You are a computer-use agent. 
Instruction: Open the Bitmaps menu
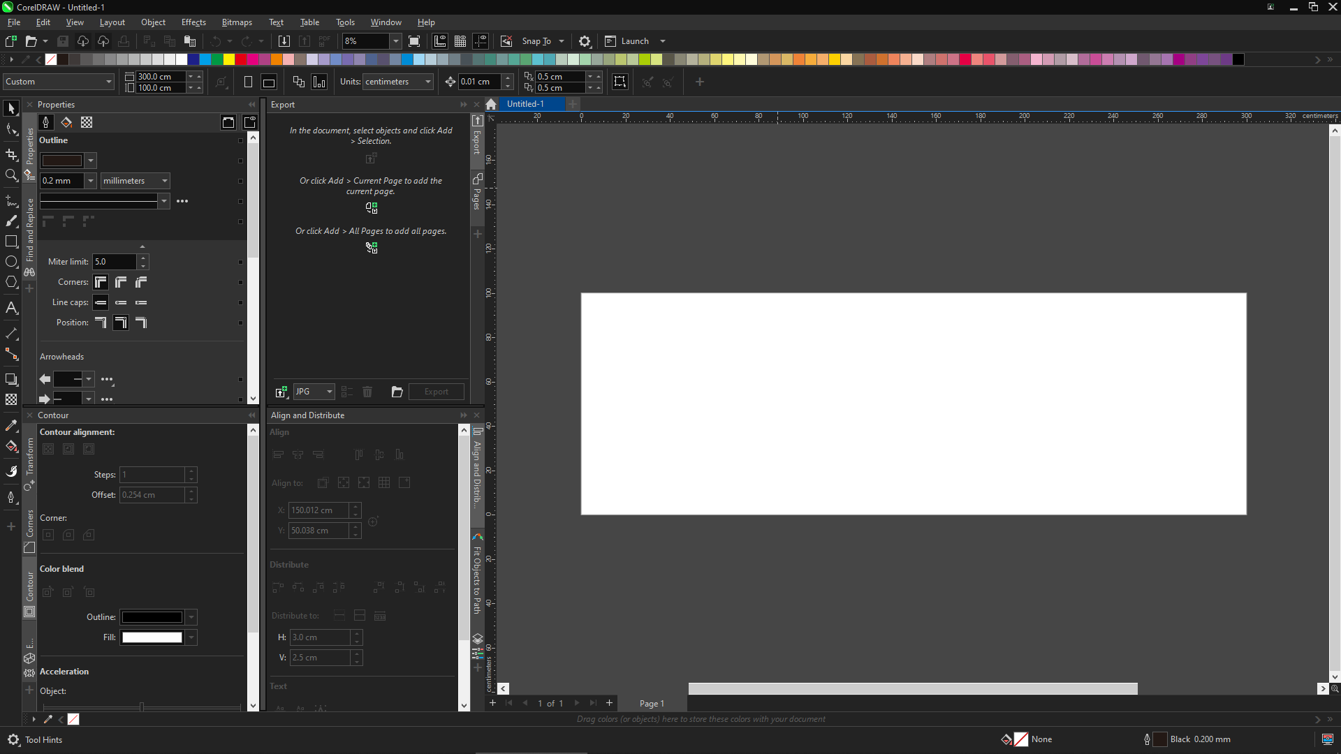(237, 22)
